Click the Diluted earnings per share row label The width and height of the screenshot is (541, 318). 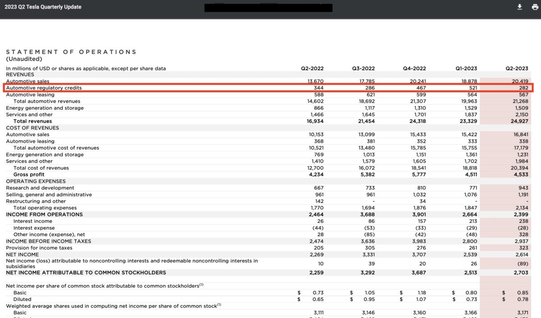pyautogui.click(x=23, y=299)
